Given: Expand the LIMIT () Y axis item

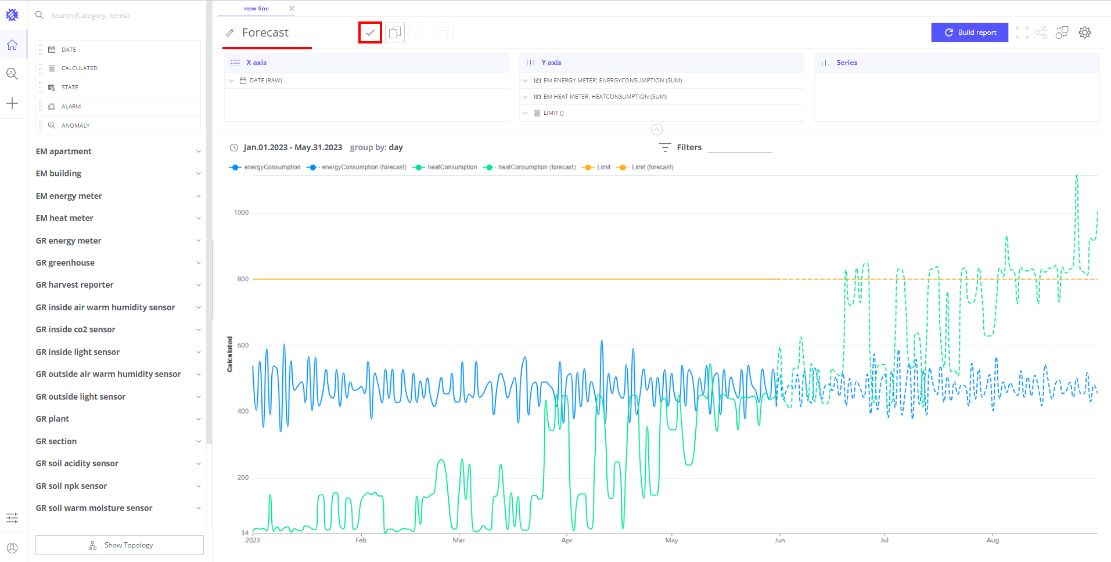Looking at the screenshot, I should click(x=526, y=113).
